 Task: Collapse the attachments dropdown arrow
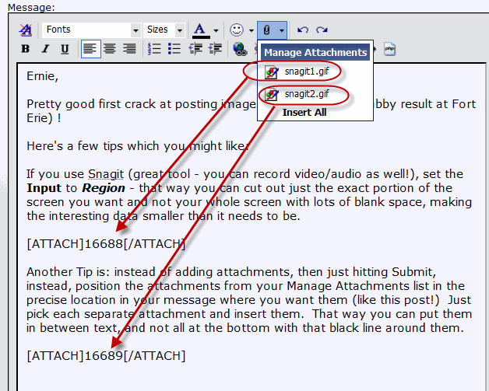coord(282,30)
